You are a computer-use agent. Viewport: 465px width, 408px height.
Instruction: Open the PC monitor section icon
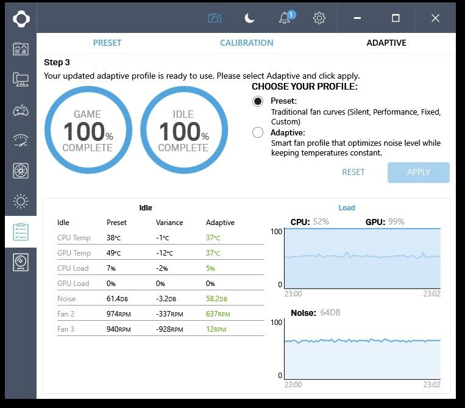[x=21, y=79]
